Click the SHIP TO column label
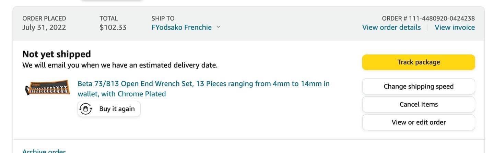The height and width of the screenshot is (153, 494). (163, 19)
